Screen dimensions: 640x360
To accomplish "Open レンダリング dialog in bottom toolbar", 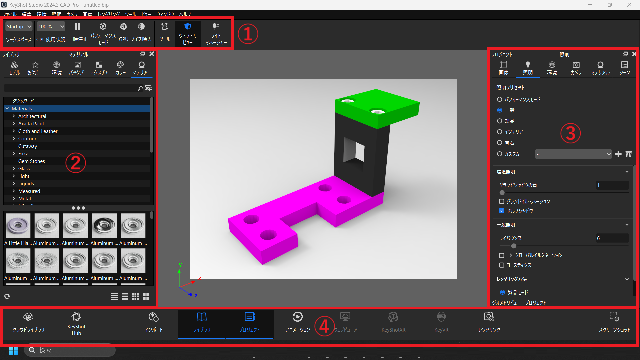I will pos(489,323).
